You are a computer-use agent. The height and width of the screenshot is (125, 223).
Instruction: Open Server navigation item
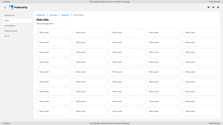[x=7, y=36]
